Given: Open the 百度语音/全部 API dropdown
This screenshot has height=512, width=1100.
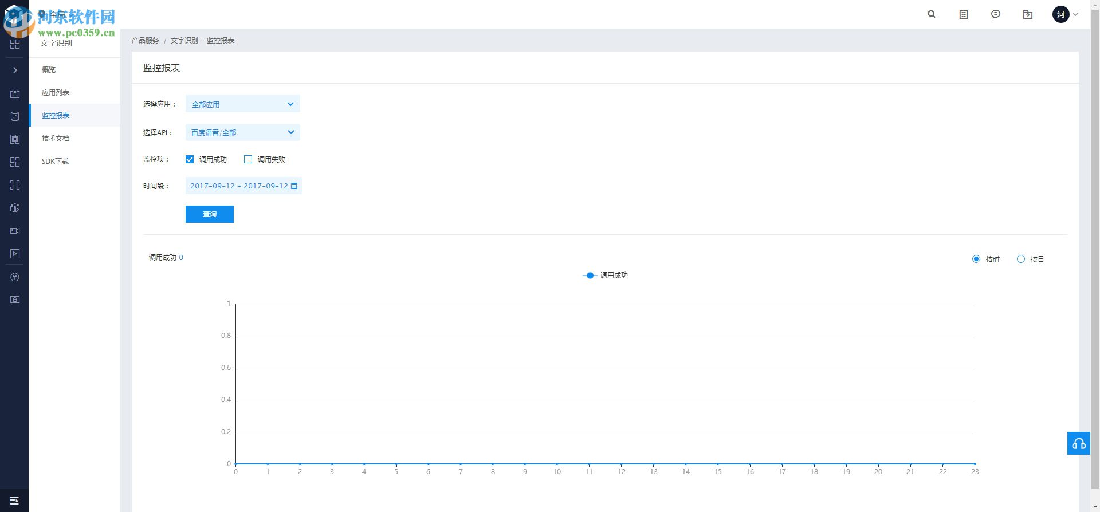Looking at the screenshot, I should (242, 132).
